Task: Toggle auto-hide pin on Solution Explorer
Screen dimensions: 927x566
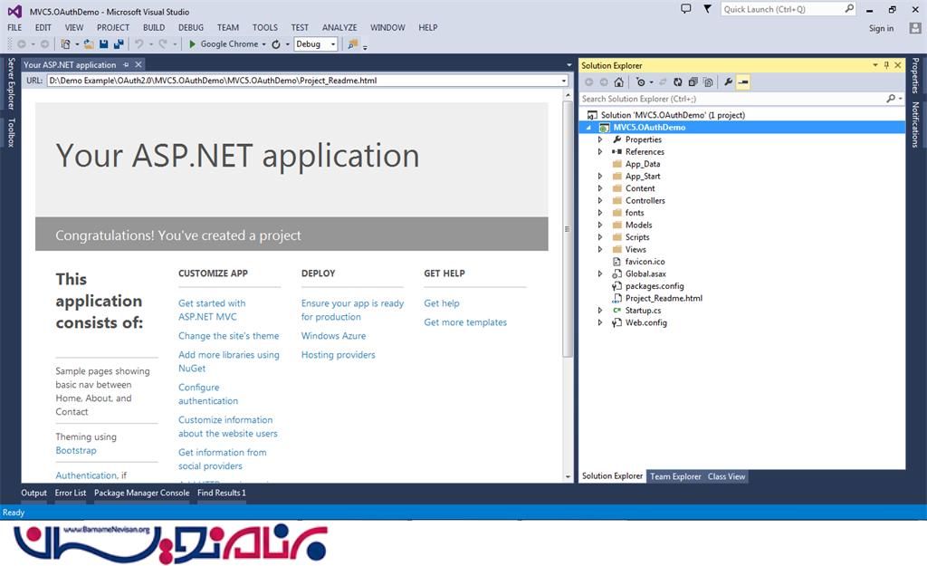Action: click(x=886, y=65)
